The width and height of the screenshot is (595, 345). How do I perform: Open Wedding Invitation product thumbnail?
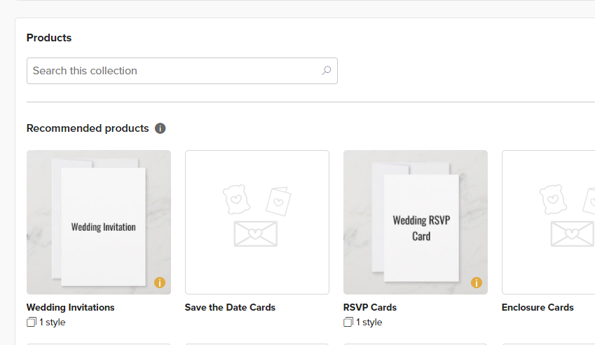click(99, 222)
